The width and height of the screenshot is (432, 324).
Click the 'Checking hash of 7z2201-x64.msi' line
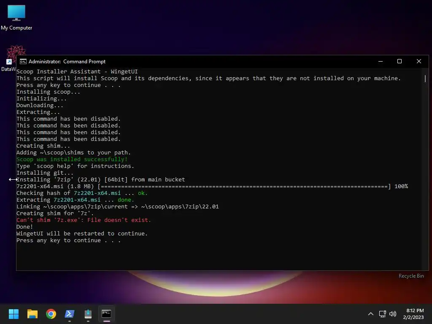pyautogui.click(x=82, y=193)
